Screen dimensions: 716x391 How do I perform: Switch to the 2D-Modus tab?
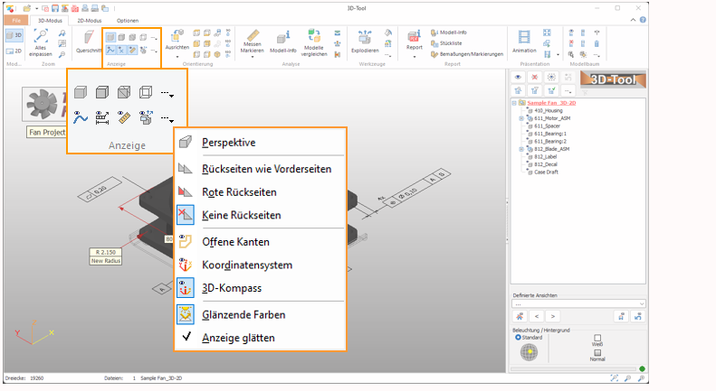pyautogui.click(x=87, y=20)
